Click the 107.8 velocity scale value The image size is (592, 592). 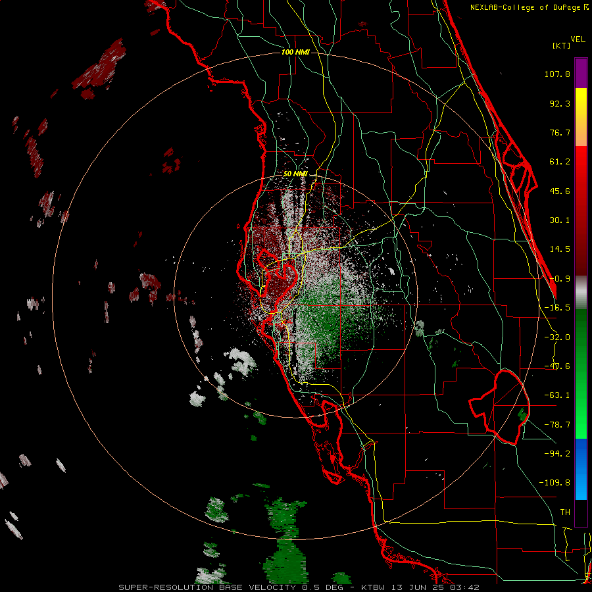557,74
